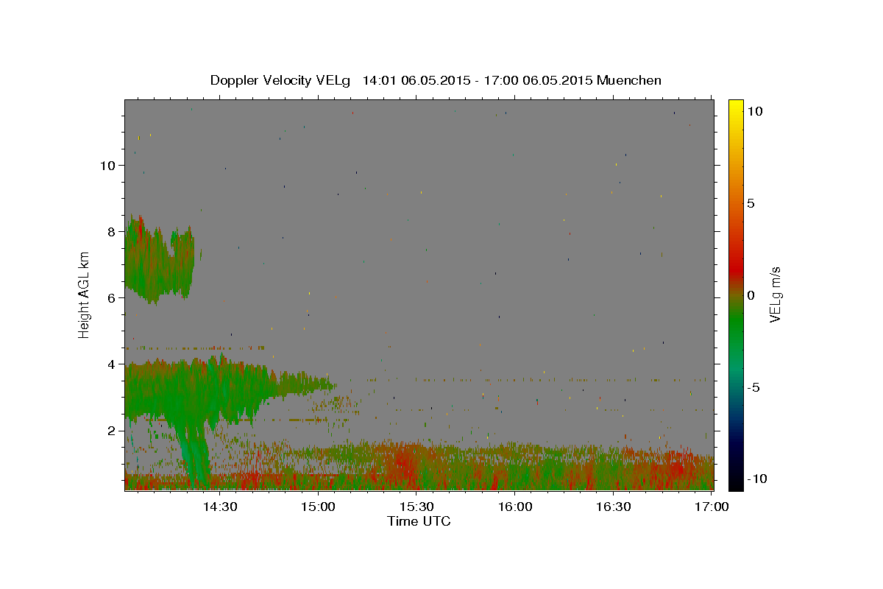The height and width of the screenshot is (589, 883).
Task: Click the green fall streak near 14:25 below 2 km
Action: 195,456
